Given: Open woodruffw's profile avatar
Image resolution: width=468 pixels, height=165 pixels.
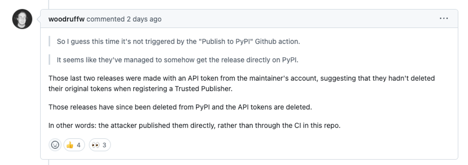Looking at the screenshot, I should coord(22,19).
